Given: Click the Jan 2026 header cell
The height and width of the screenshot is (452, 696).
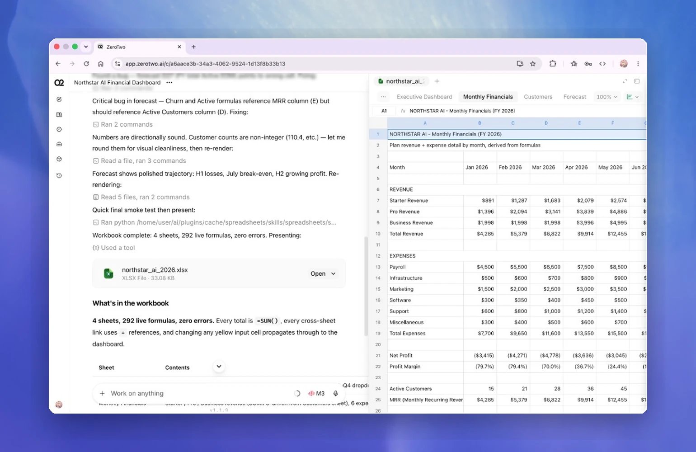Looking at the screenshot, I should coord(480,167).
